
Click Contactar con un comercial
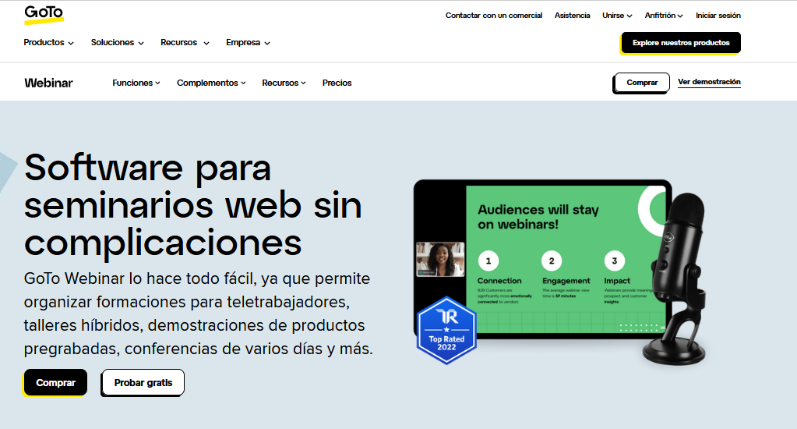[494, 16]
